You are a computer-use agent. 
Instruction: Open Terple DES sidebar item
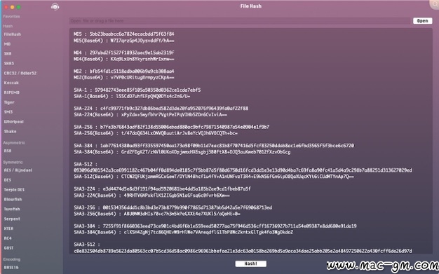(x=14, y=189)
